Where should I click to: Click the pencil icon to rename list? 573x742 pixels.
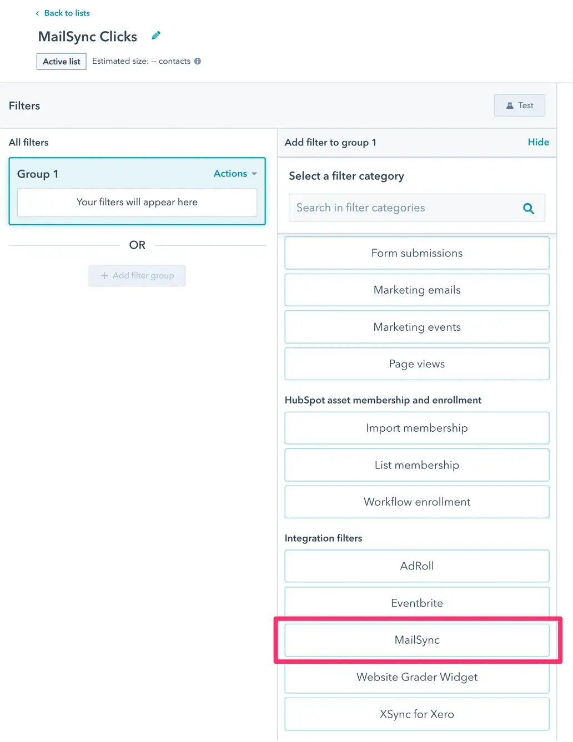(156, 36)
